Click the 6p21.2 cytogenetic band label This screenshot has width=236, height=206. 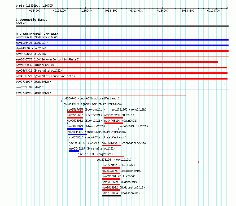(x=21, y=23)
